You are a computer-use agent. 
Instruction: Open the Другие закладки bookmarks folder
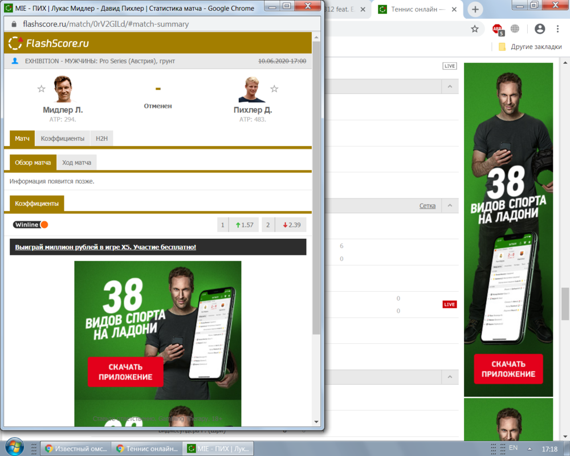pos(530,47)
